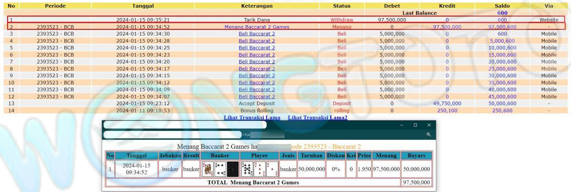Open the Menang Baccarat 2 Games link
This screenshot has width=571, height=192.
pos(256,27)
